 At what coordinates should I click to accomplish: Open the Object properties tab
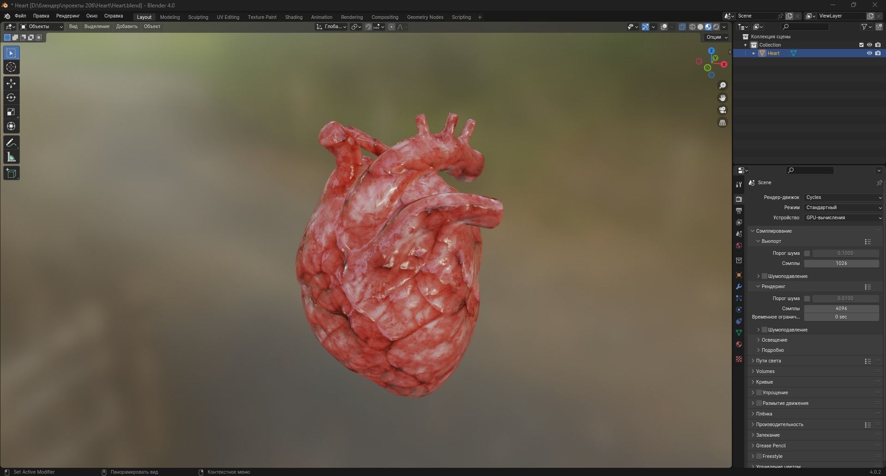[x=739, y=275]
